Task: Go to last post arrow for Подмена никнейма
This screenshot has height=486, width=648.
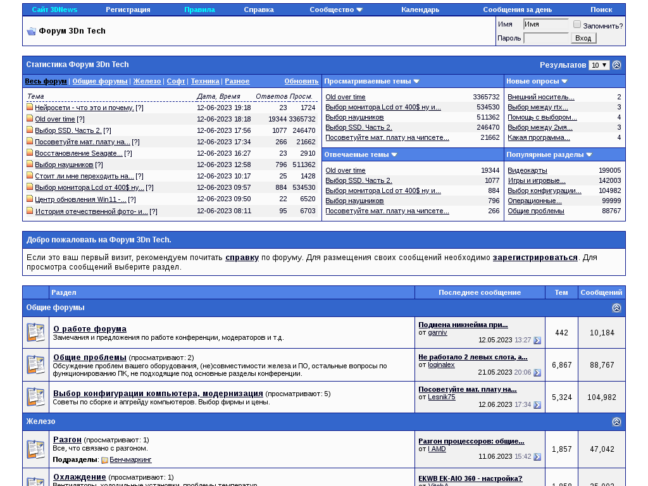Action: click(x=537, y=340)
